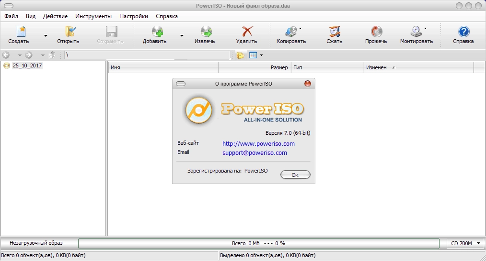Click the Удалить (Delete) red X icon
Screen dimensions: 486x261
pos(247,32)
